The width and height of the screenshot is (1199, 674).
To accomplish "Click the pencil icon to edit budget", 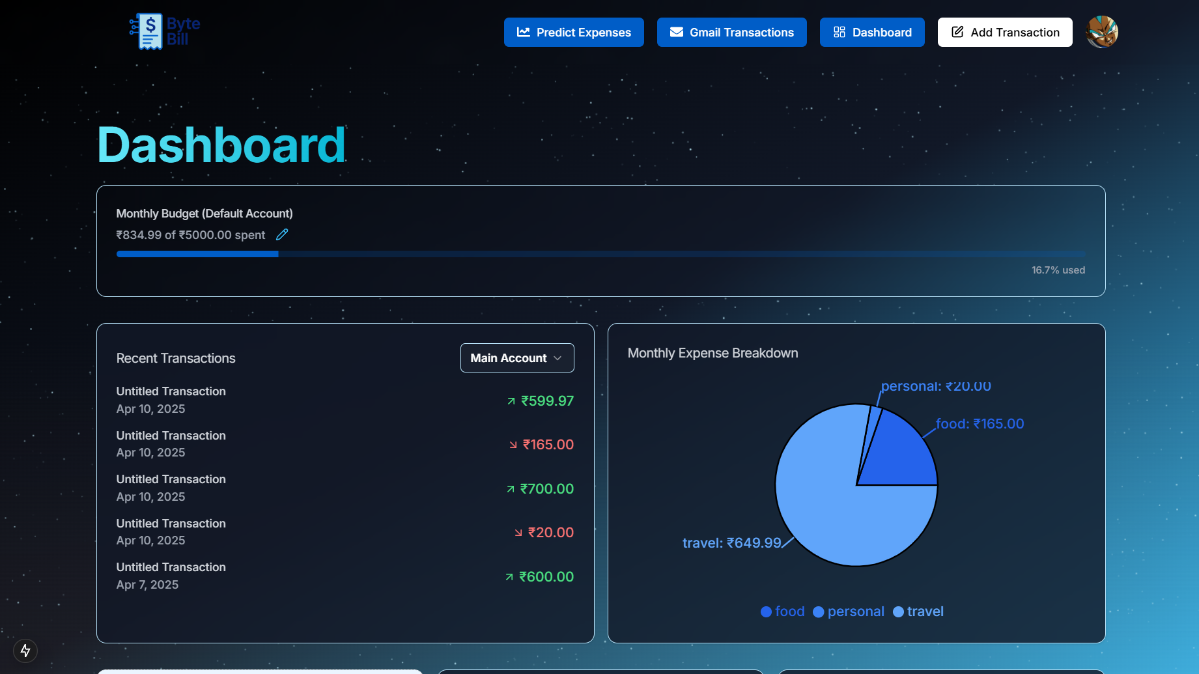I will pyautogui.click(x=282, y=234).
